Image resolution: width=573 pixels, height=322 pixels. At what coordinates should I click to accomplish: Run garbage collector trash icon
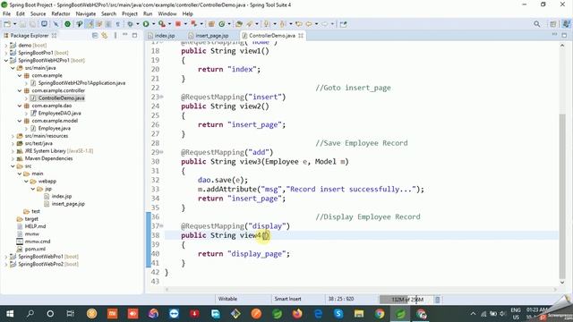pos(438,300)
